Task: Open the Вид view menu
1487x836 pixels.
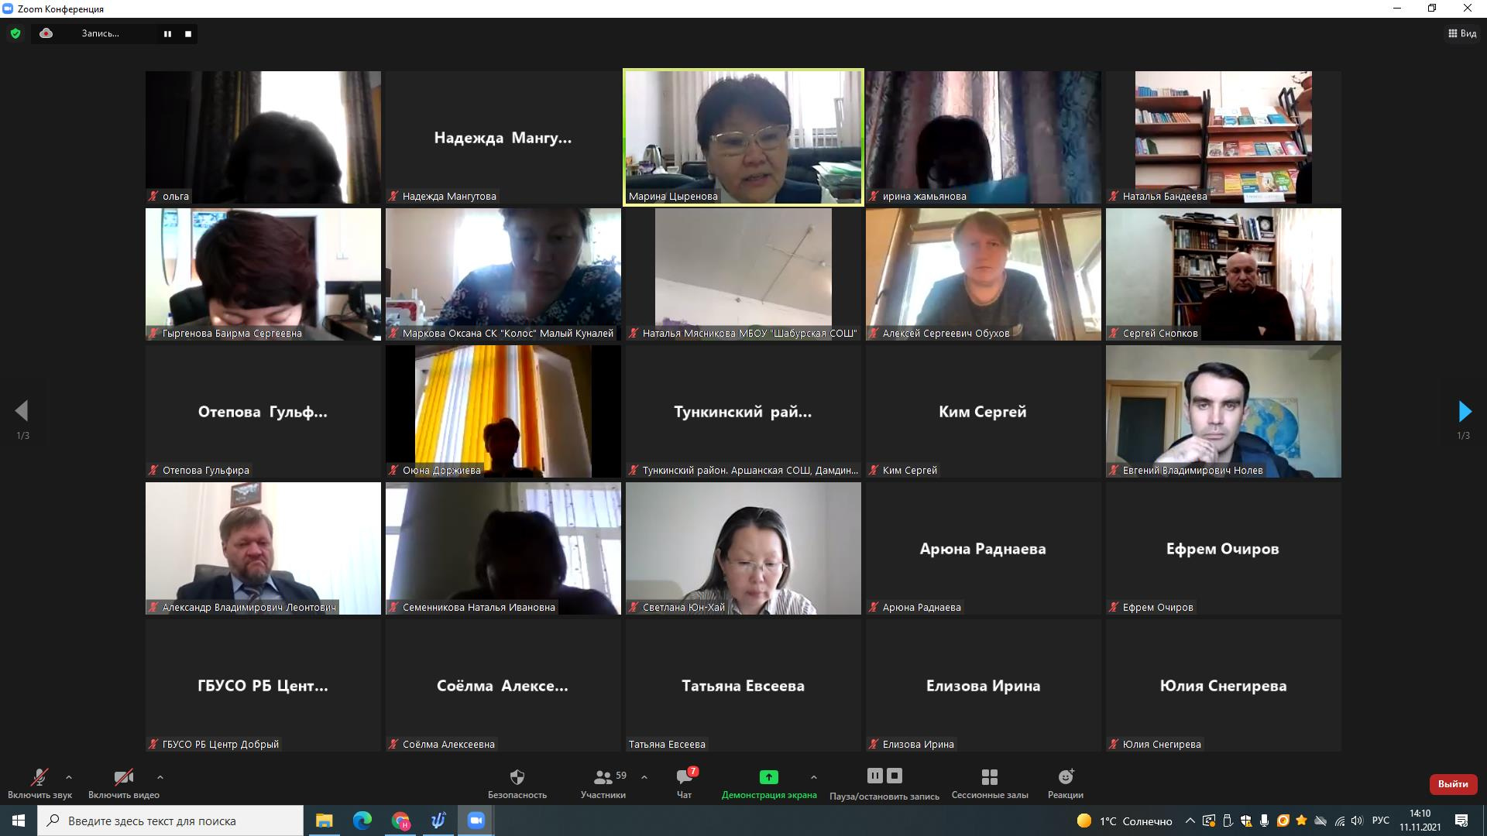Action: 1461,33
